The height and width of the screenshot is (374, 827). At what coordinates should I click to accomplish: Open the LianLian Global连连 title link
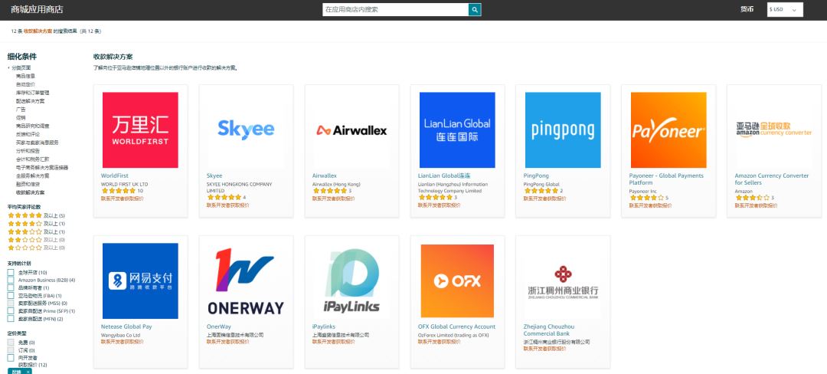pyautogui.click(x=444, y=176)
